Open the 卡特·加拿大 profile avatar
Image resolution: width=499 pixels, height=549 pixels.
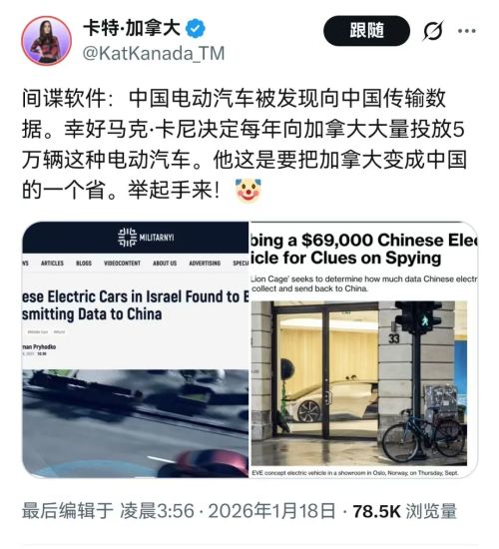(47, 41)
